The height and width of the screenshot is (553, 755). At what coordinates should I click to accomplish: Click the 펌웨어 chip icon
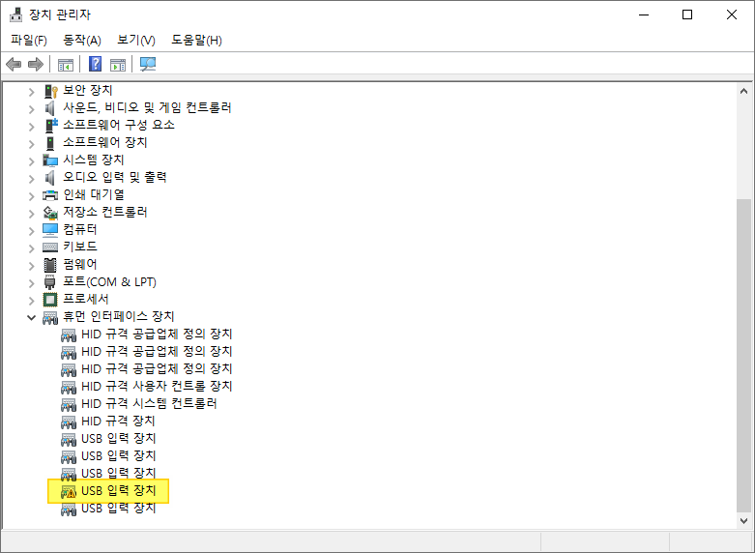click(50, 265)
